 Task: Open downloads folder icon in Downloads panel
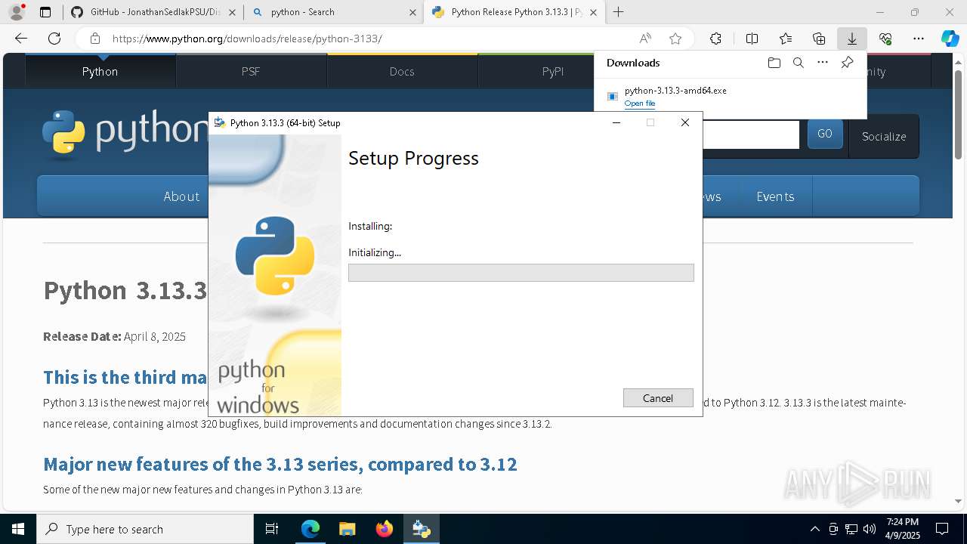(x=774, y=63)
